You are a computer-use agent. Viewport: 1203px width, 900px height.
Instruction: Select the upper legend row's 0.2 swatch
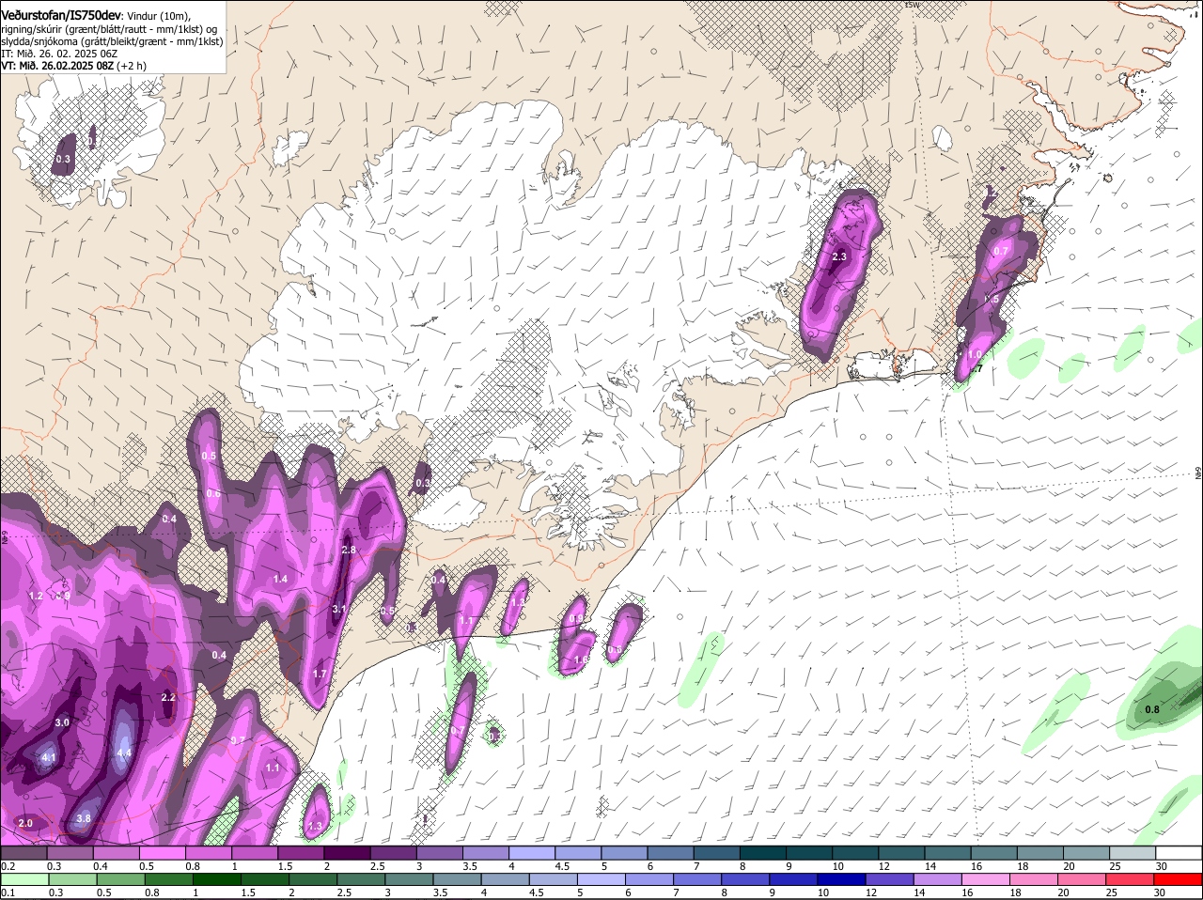23,853
